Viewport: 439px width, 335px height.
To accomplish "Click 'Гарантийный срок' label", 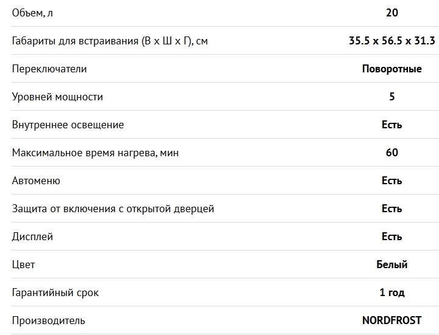I will tap(55, 292).
